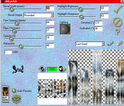The height and width of the screenshot is (106, 124).
Task: Zoom in with the right eye icon
Action: 62,69
